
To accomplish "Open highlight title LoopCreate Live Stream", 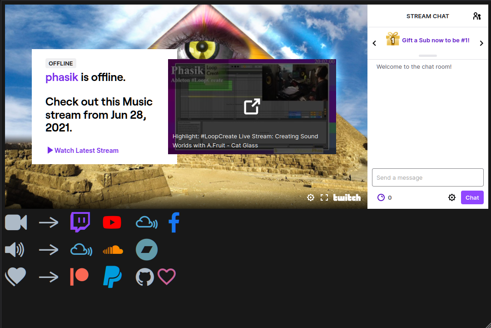I will tap(245, 141).
